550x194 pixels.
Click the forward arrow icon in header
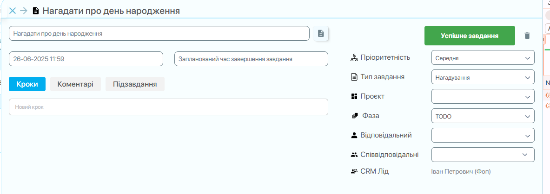tap(24, 11)
